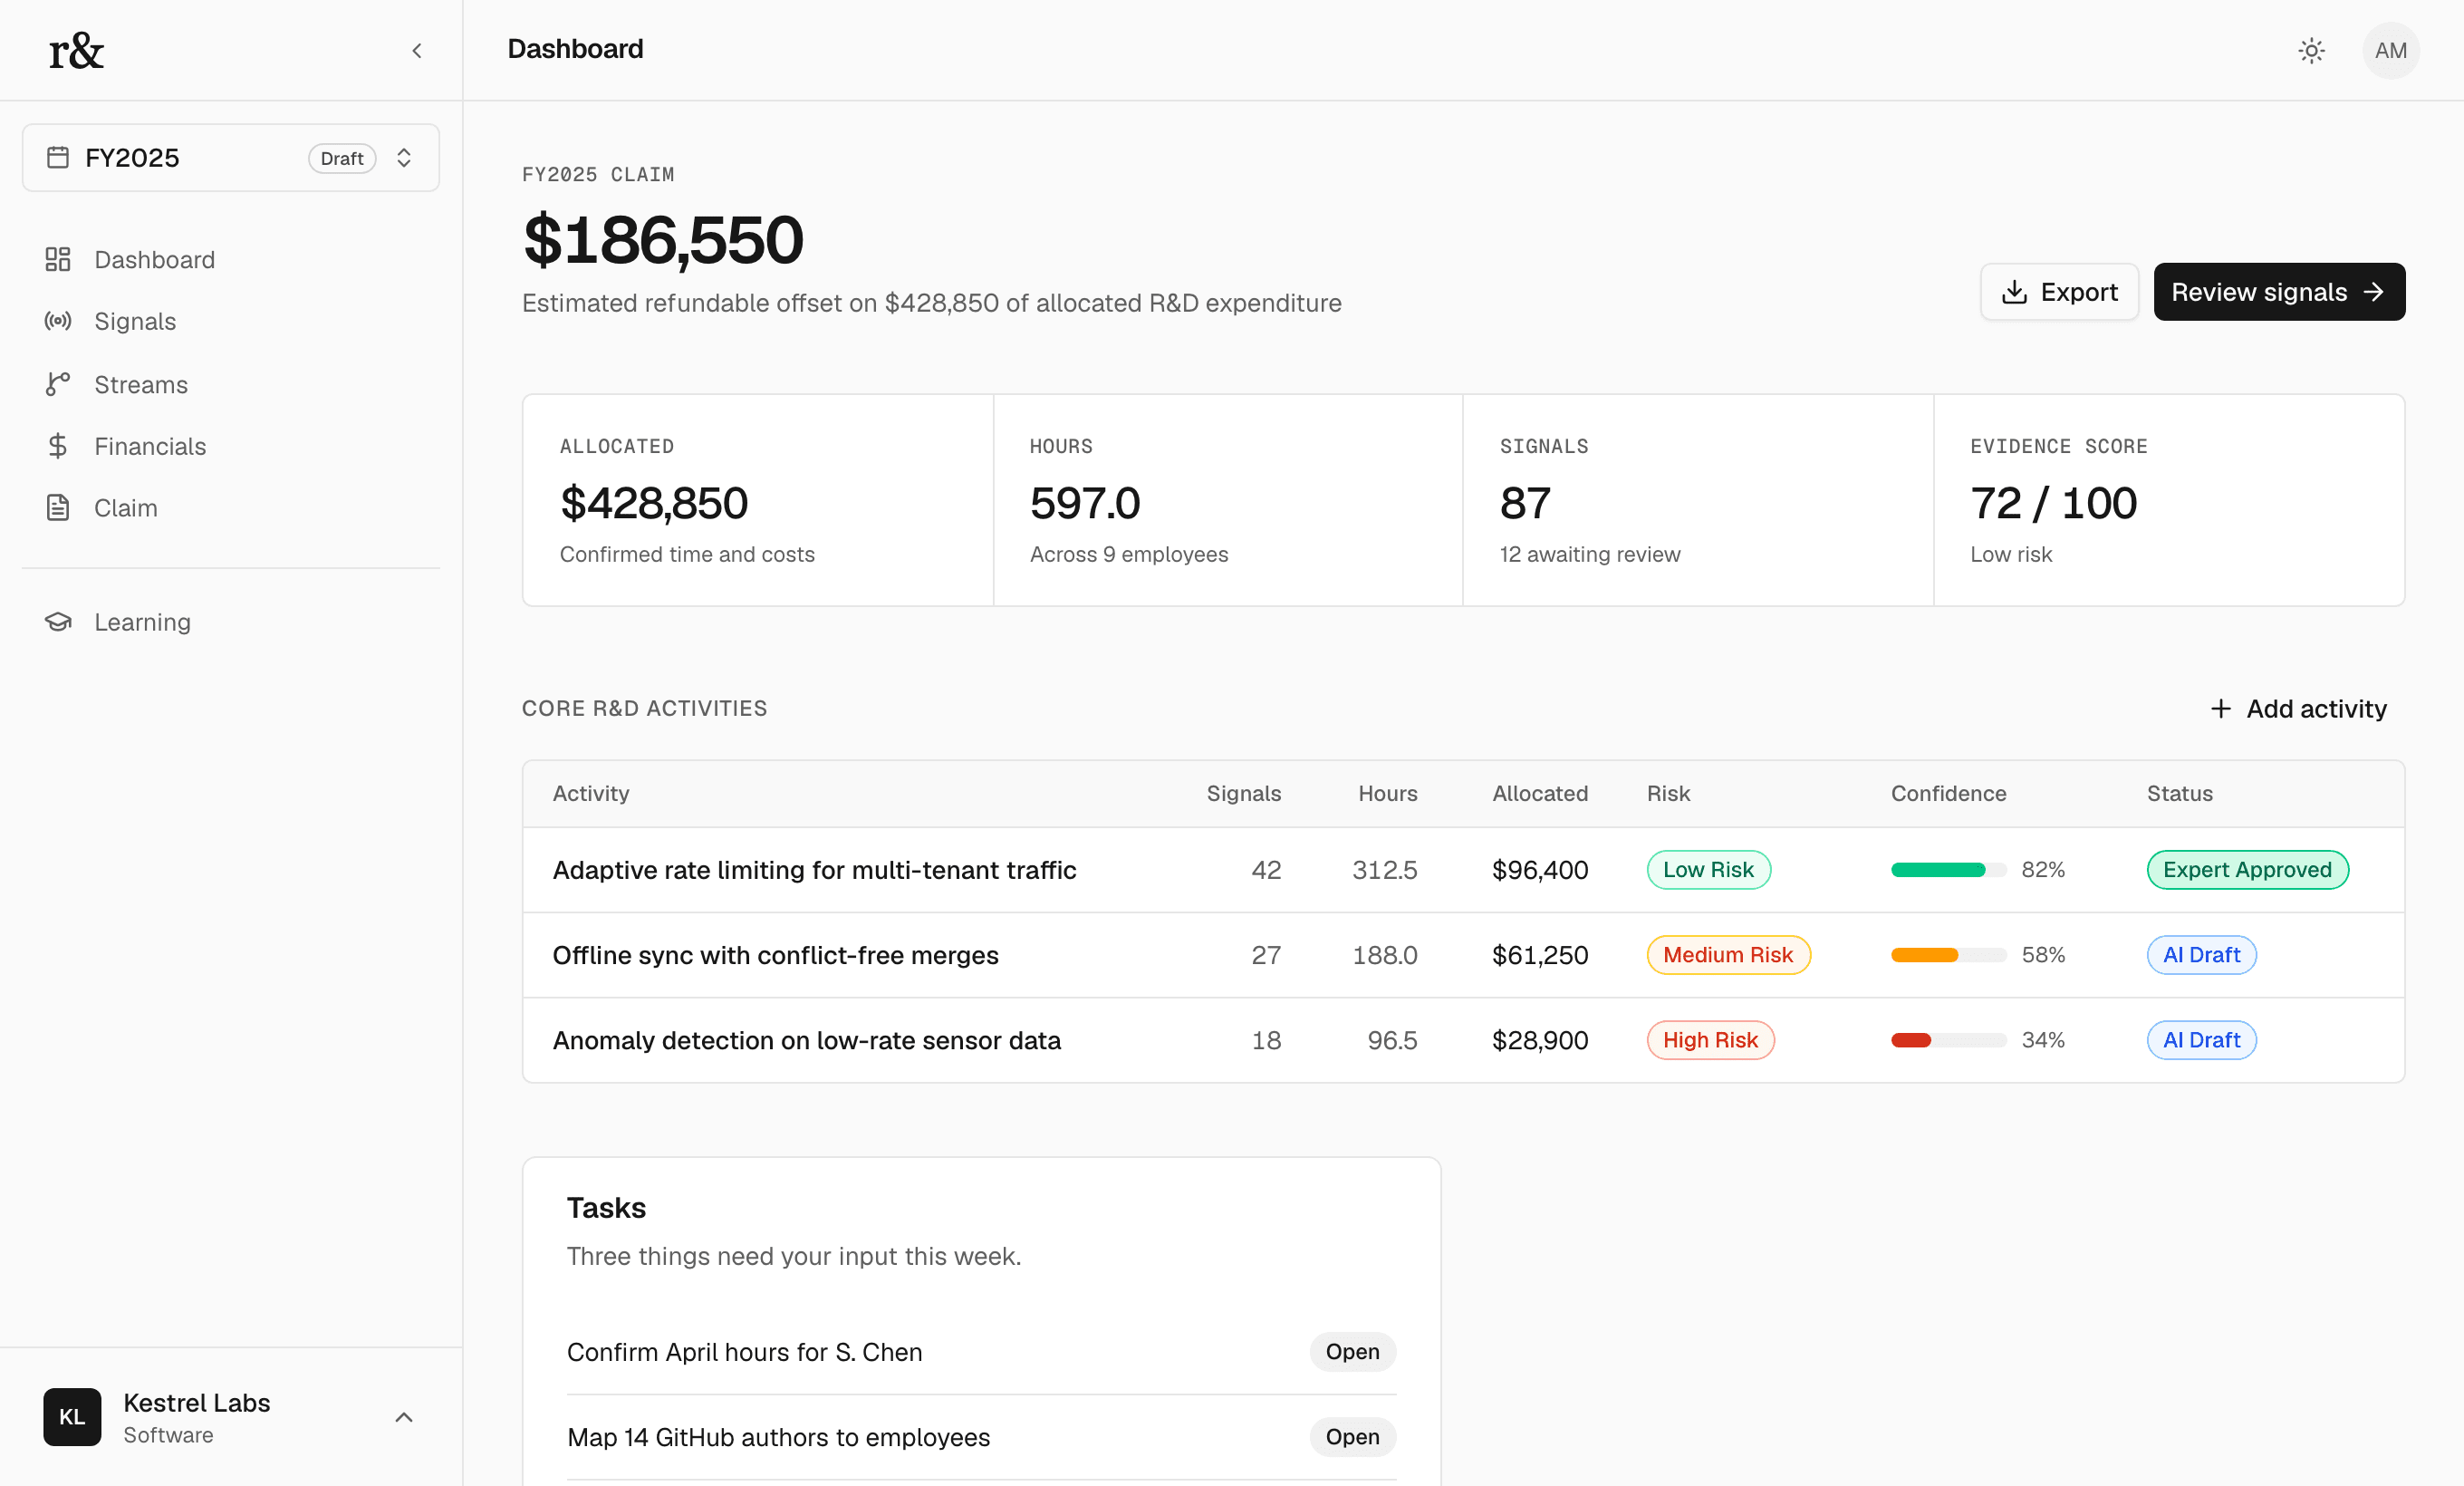The image size is (2464, 1486).
Task: Click the Signals broadcast icon in the sidebar
Action: click(58, 321)
